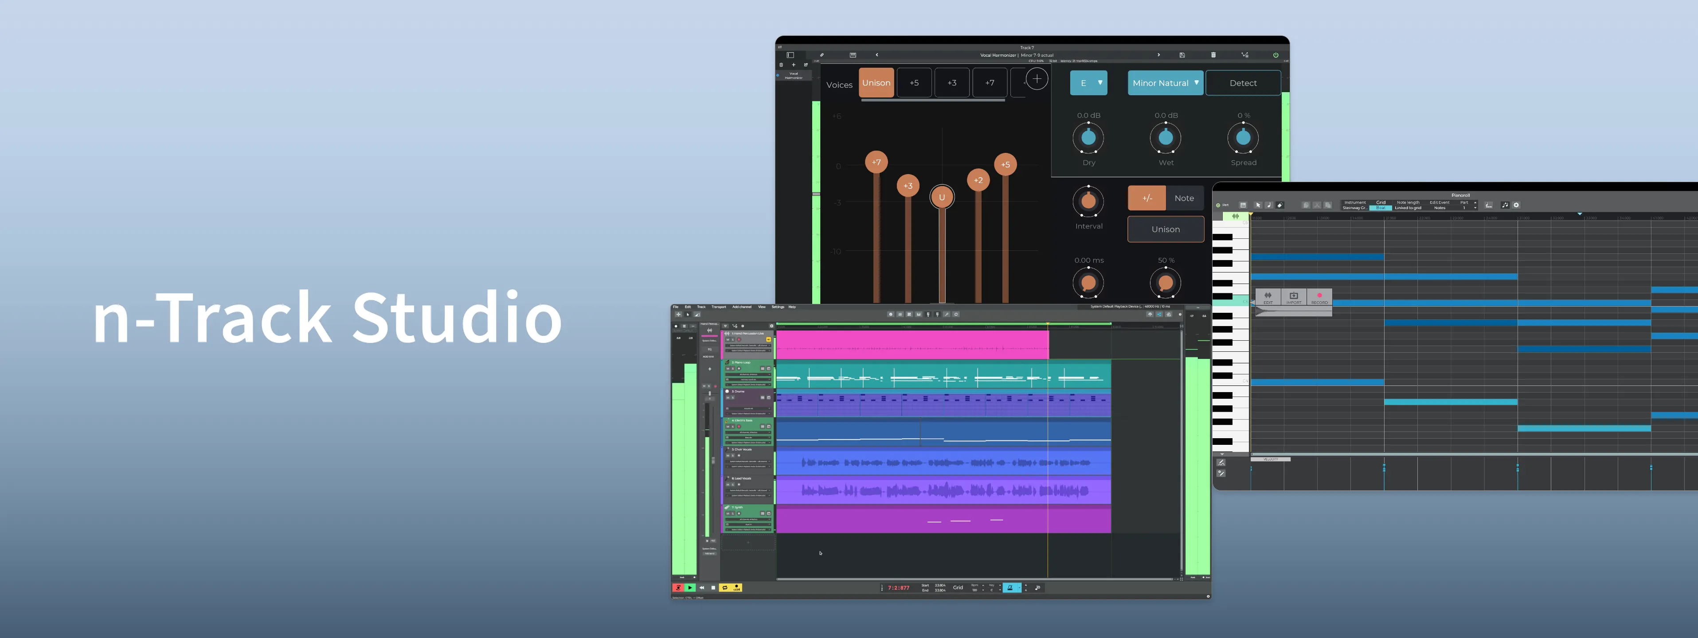The width and height of the screenshot is (1698, 638).
Task: Select the +3 voice tab
Action: coord(952,83)
